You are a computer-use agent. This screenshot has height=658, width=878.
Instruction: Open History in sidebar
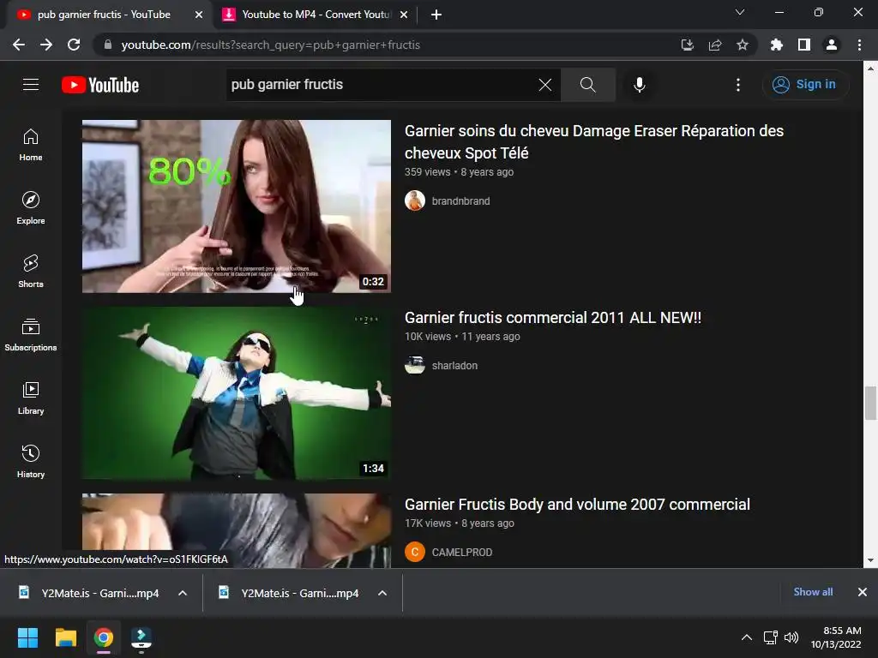[31, 462]
